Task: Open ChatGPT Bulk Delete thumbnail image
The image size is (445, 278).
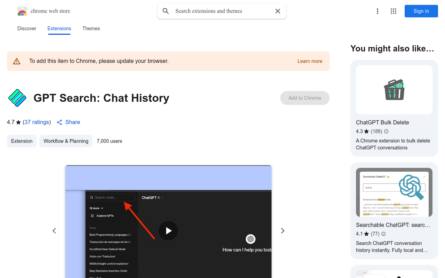Action: 394,90
